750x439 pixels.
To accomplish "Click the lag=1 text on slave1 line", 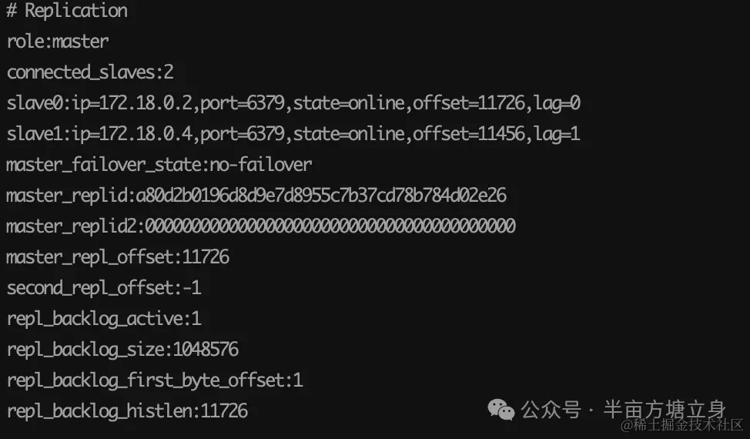I will tap(557, 133).
